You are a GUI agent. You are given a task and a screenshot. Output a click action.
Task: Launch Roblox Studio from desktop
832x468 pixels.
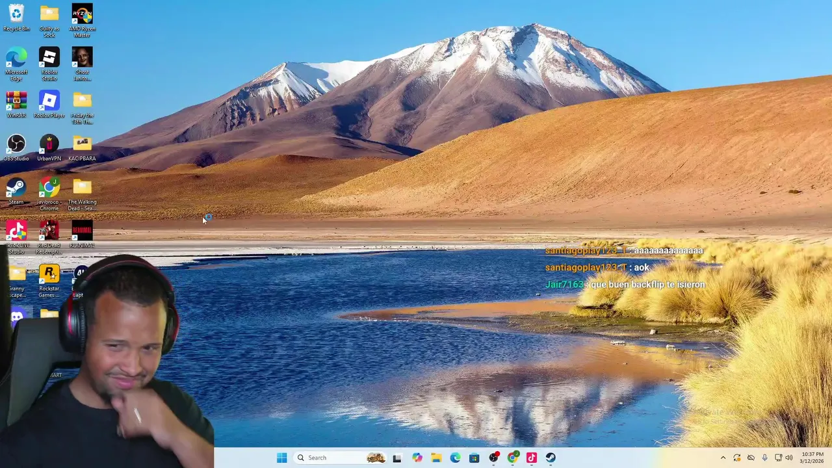coord(49,64)
